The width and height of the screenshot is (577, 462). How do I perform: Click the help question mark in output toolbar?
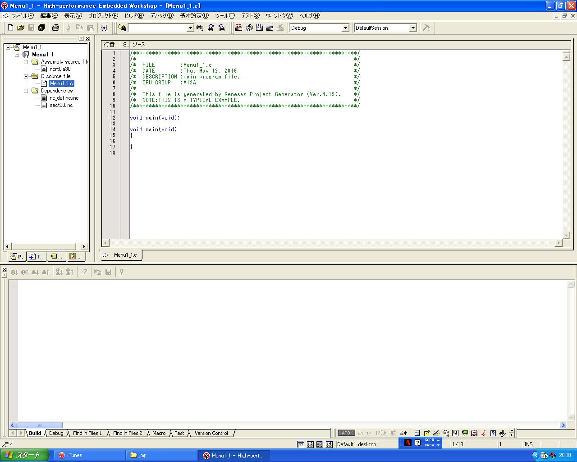121,272
